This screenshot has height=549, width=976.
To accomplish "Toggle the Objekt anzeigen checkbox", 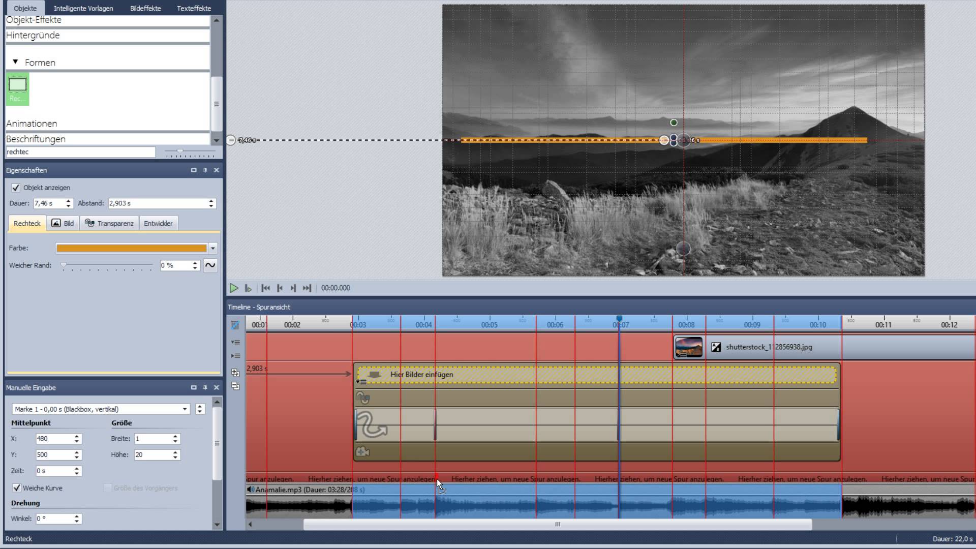I will [x=16, y=188].
